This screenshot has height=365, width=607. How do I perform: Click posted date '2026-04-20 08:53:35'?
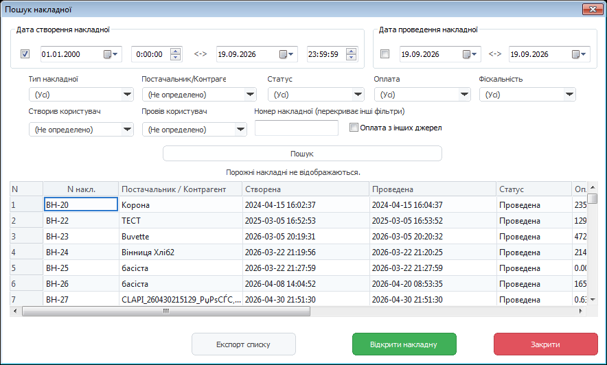(x=433, y=284)
